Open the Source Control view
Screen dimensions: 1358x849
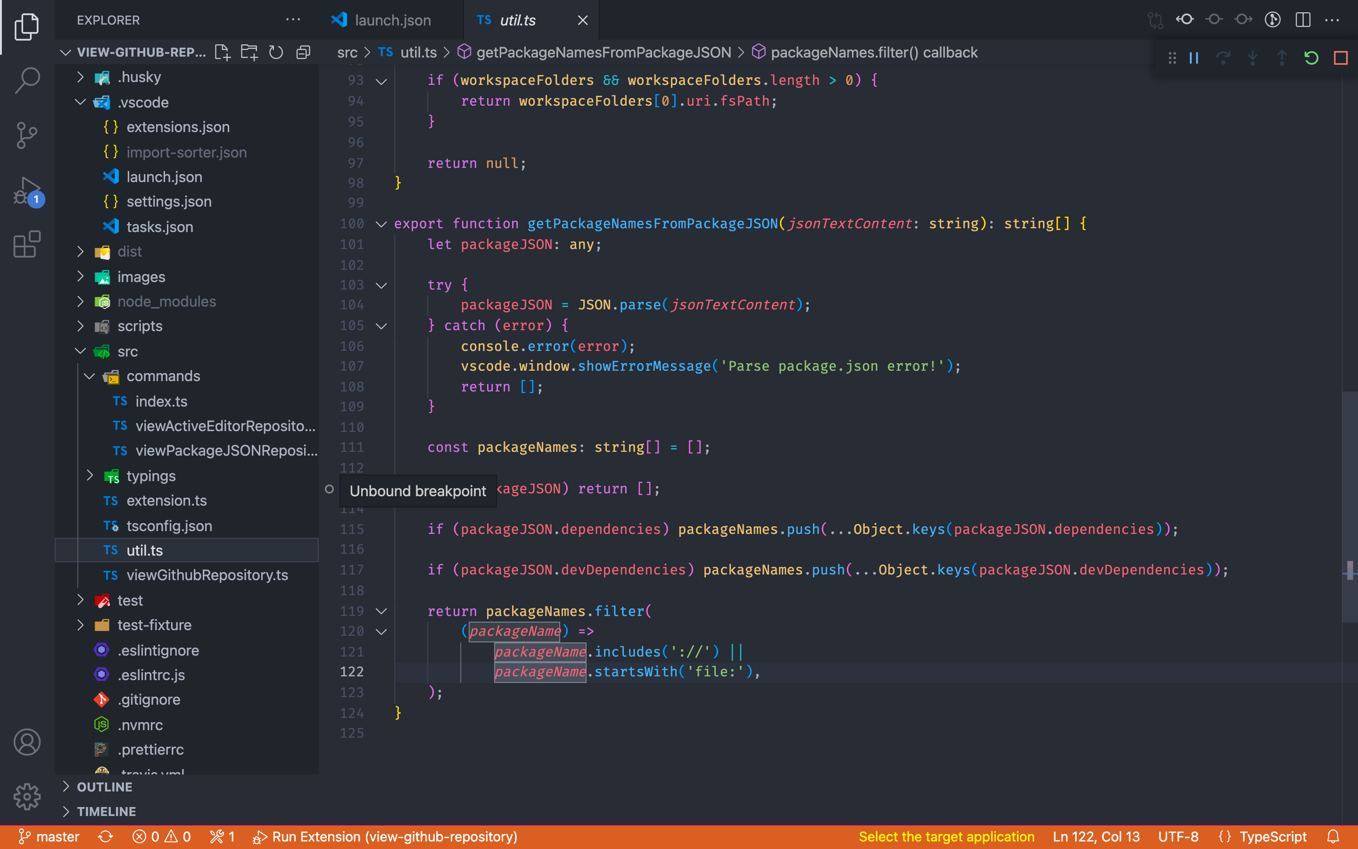click(x=26, y=135)
